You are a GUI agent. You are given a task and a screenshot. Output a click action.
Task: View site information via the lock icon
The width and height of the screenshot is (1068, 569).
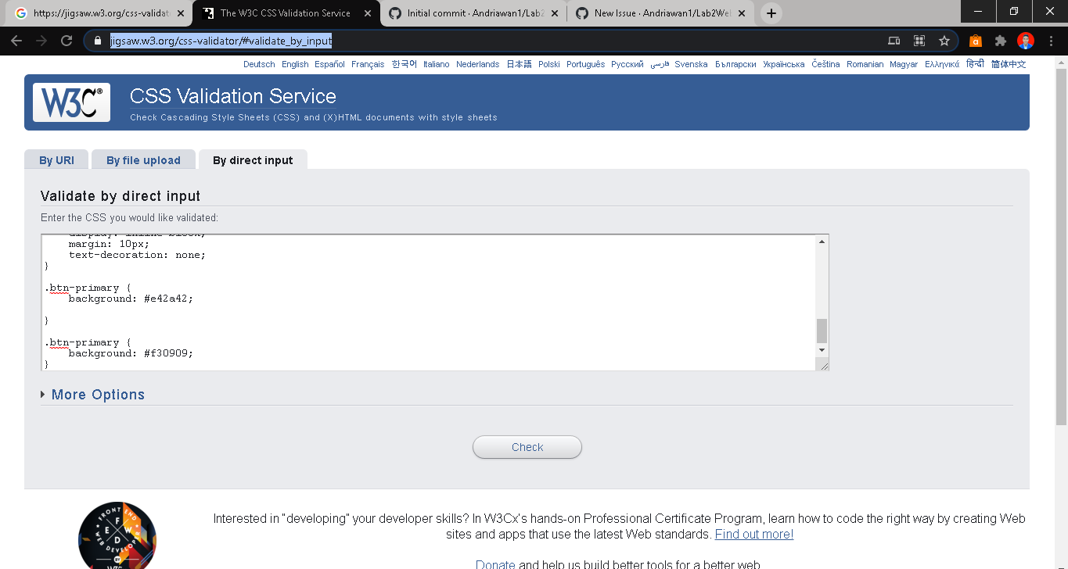(97, 41)
